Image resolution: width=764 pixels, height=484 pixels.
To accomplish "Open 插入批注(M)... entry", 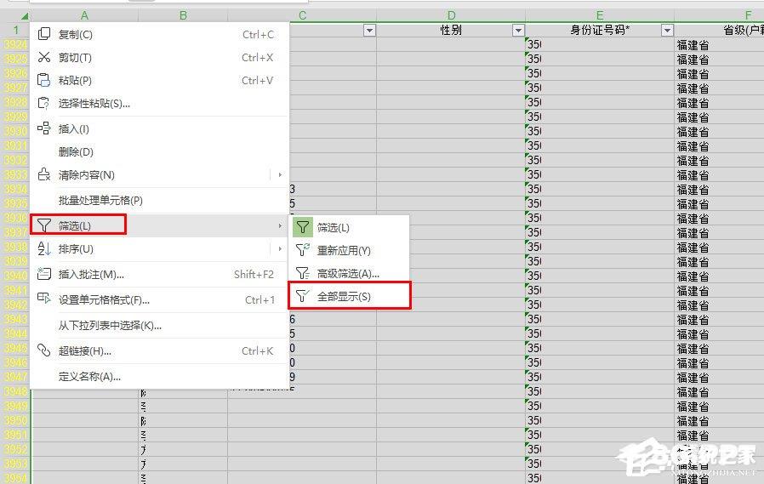I will pos(159,274).
